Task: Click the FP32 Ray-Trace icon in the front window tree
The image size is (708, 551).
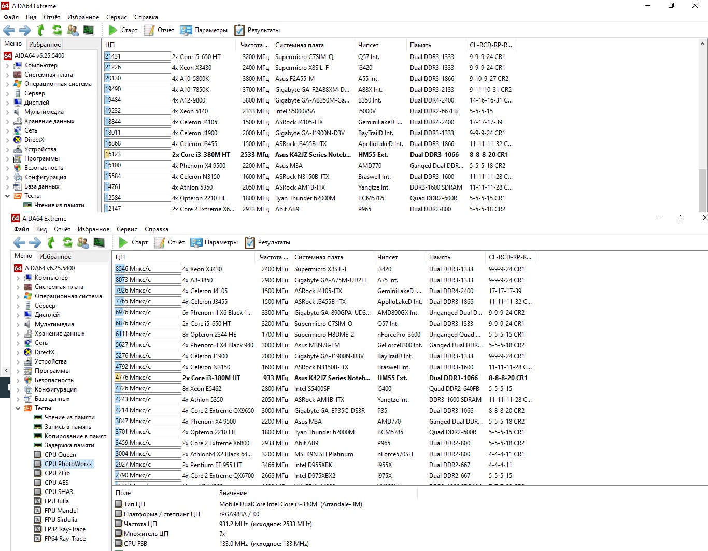Action: (x=38, y=529)
